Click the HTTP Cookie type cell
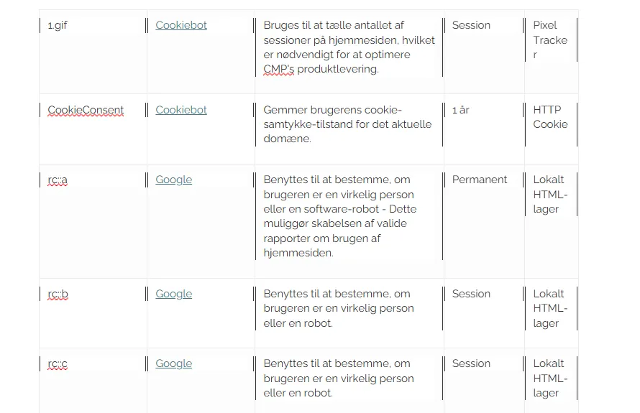The width and height of the screenshot is (640, 413). (550, 117)
